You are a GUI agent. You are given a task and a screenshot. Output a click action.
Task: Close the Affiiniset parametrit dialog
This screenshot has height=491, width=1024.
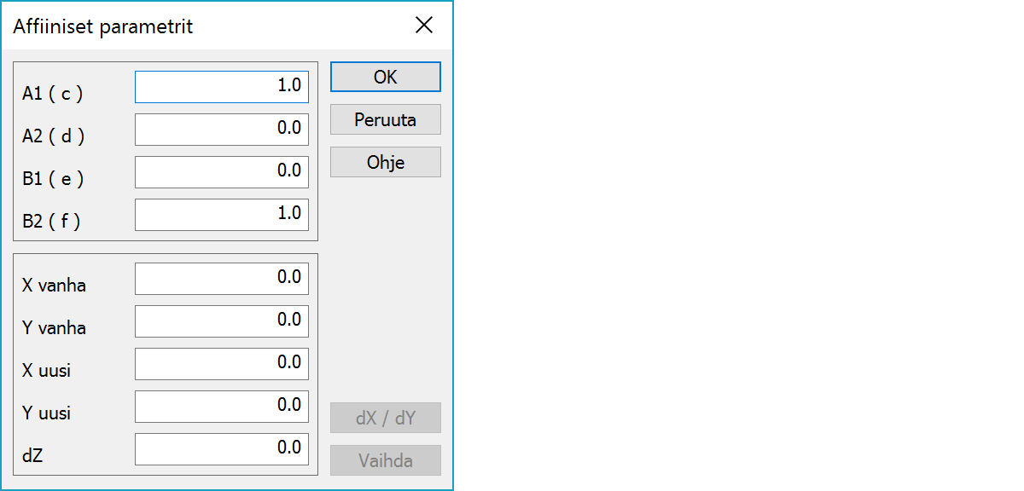point(424,26)
